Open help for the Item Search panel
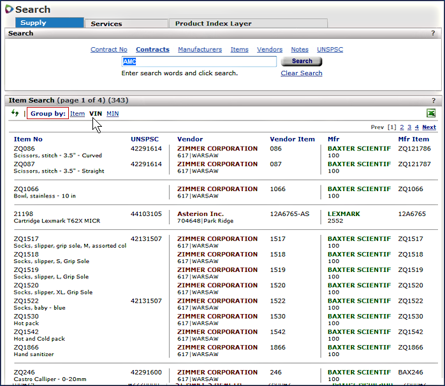 coord(433,101)
